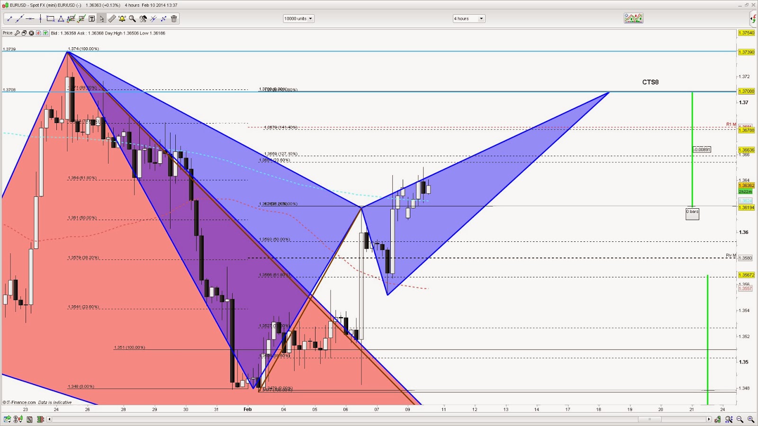The image size is (758, 426).
Task: Select the text annotation tool
Action: pyautogui.click(x=91, y=19)
